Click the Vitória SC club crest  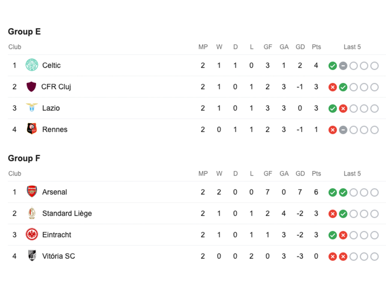32,256
